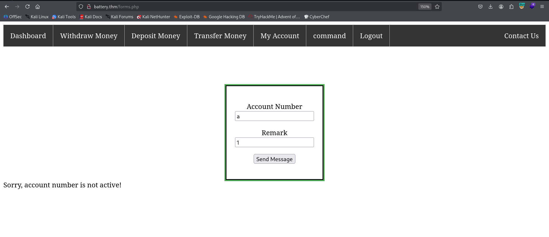The width and height of the screenshot is (549, 237).
Task: Open the Firefox account icon
Action: [x=501, y=7]
